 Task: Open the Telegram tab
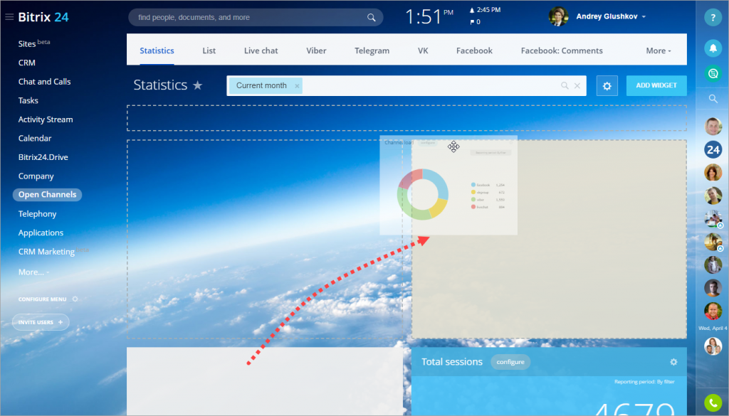click(372, 50)
